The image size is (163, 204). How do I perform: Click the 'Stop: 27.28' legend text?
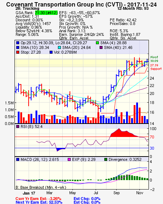[x=31, y=52]
